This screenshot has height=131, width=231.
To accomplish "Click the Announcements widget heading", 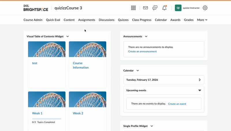I will [x=133, y=37].
